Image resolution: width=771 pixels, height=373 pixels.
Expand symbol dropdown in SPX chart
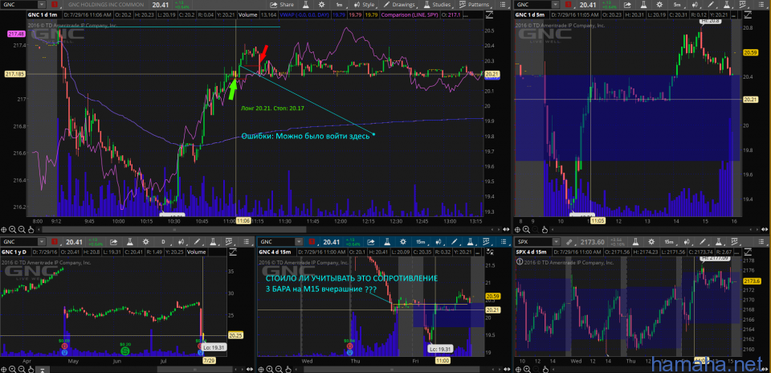pos(556,242)
